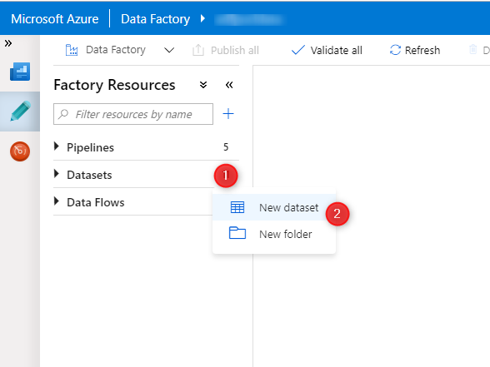The width and height of the screenshot is (490, 367).
Task: Select the Datasets label
Action: [x=89, y=175]
